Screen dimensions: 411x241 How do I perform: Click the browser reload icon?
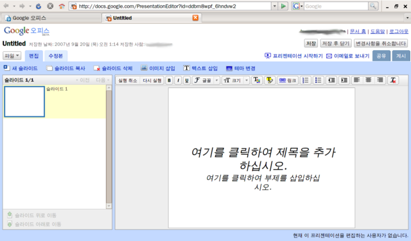[x=39, y=6]
